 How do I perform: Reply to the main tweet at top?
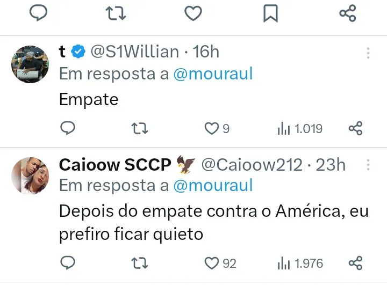(38, 13)
